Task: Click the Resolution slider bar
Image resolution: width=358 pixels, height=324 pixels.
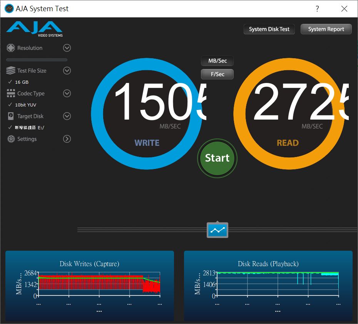Action: point(37,60)
